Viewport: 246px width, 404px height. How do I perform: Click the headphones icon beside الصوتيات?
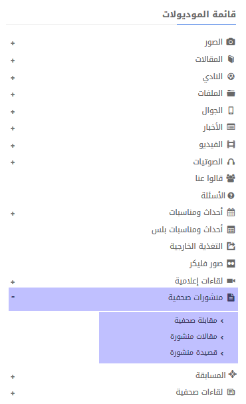[231, 162]
